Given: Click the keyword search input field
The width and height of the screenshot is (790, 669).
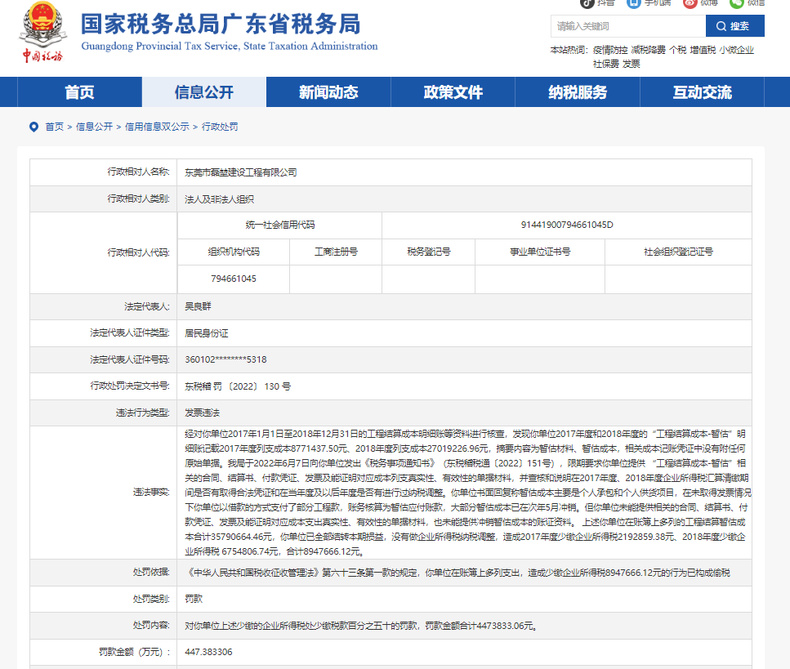Looking at the screenshot, I should pos(627,26).
